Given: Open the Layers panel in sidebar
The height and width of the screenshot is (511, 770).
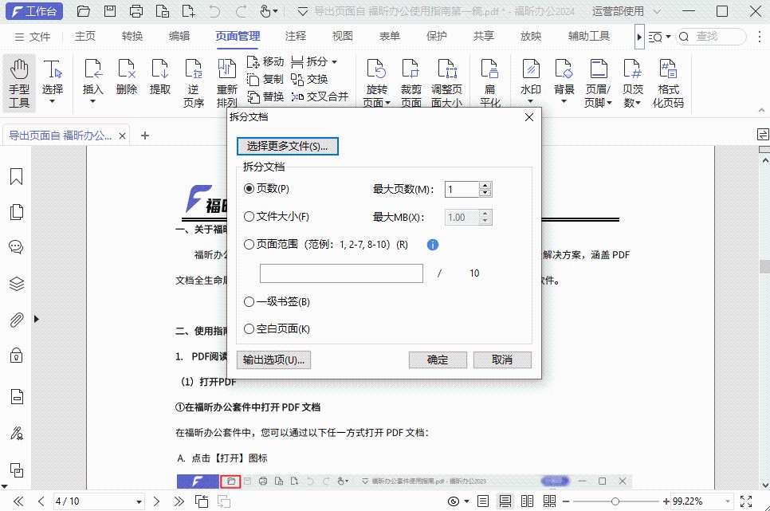Looking at the screenshot, I should coord(16,284).
